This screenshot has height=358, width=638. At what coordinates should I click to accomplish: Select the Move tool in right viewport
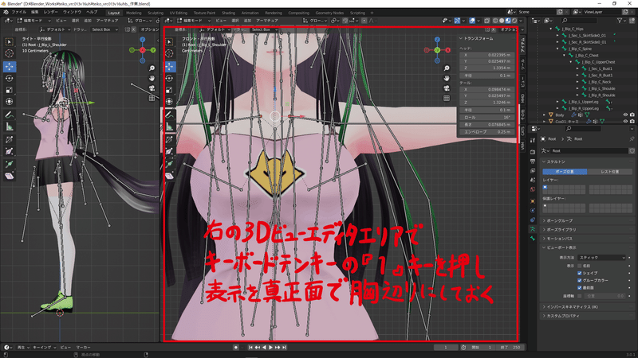170,66
